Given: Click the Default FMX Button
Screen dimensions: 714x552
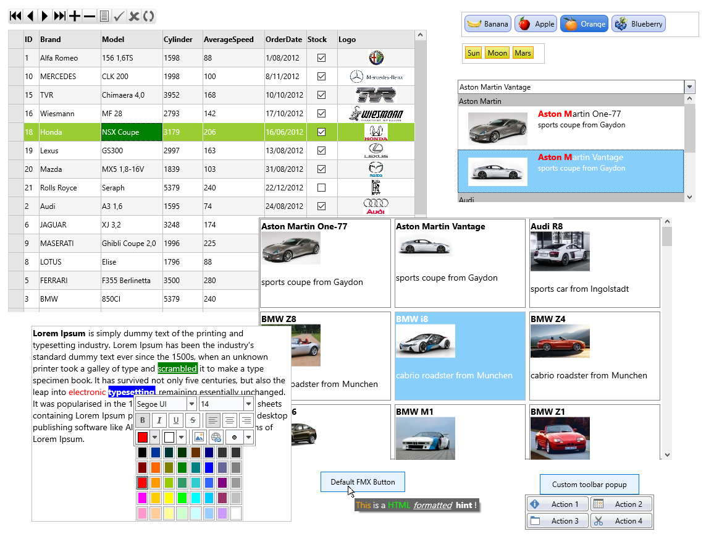Looking at the screenshot, I should [363, 482].
